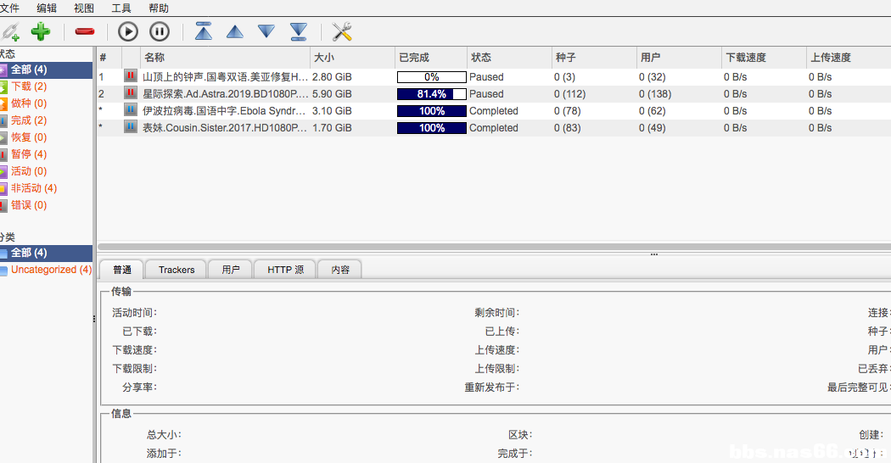The height and width of the screenshot is (463, 891).
Task: Switch to the HTTP 源 tab
Action: [285, 270]
